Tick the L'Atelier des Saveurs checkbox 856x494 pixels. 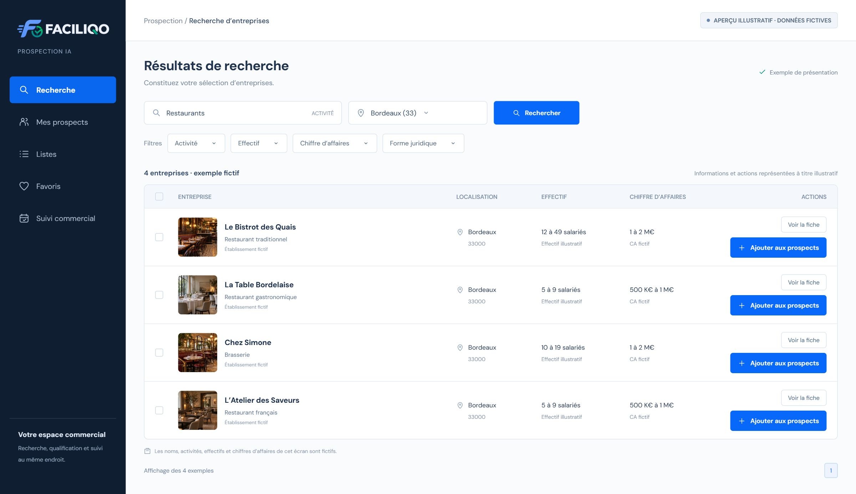tap(159, 410)
